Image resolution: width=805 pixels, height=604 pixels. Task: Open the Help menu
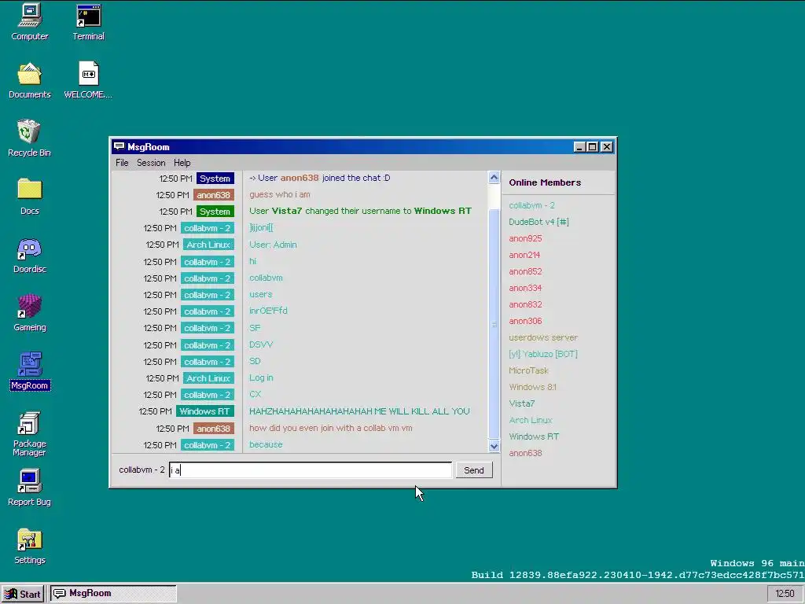(x=182, y=163)
